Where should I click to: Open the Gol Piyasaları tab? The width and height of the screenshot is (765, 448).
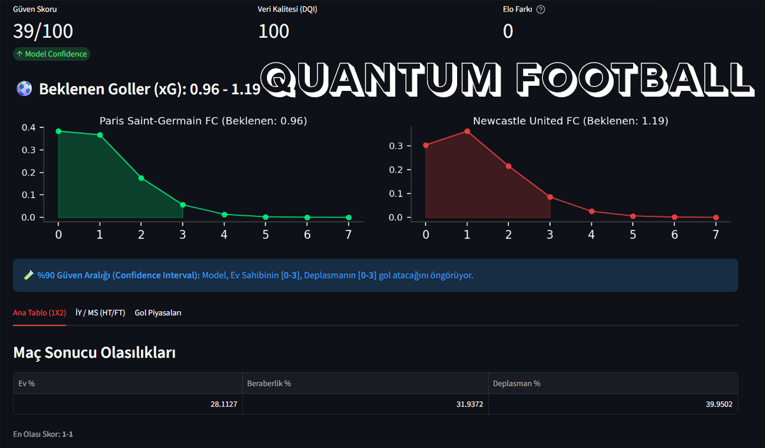click(157, 313)
